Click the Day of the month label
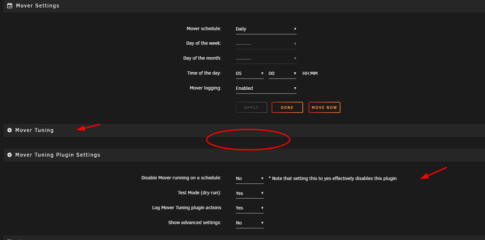Image resolution: width=485 pixels, height=240 pixels. point(202,58)
